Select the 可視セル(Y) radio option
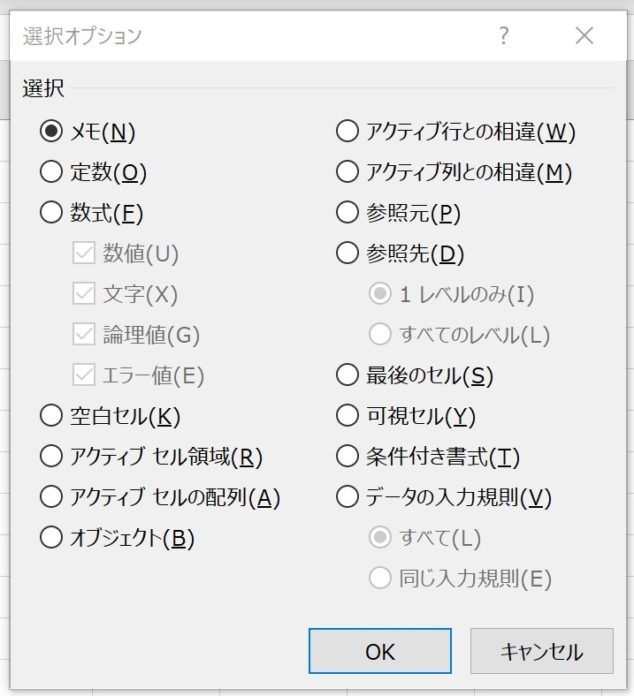 [348, 416]
